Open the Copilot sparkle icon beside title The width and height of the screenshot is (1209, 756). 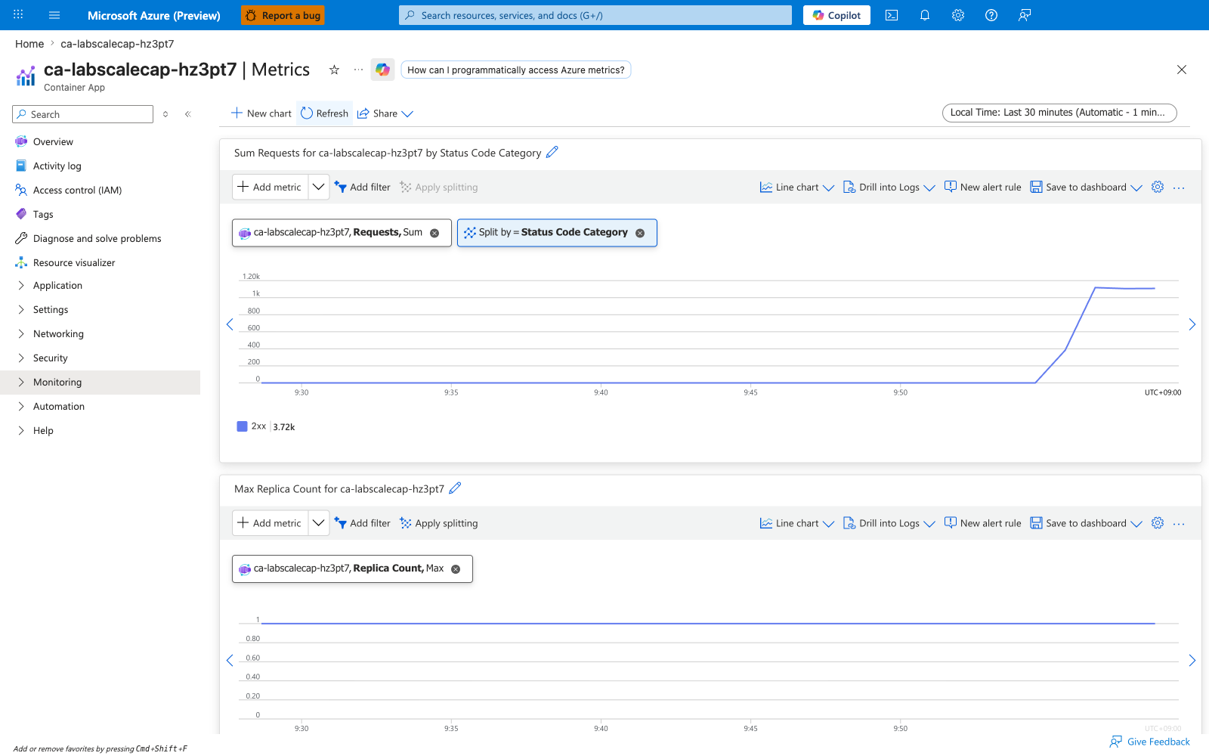click(382, 70)
